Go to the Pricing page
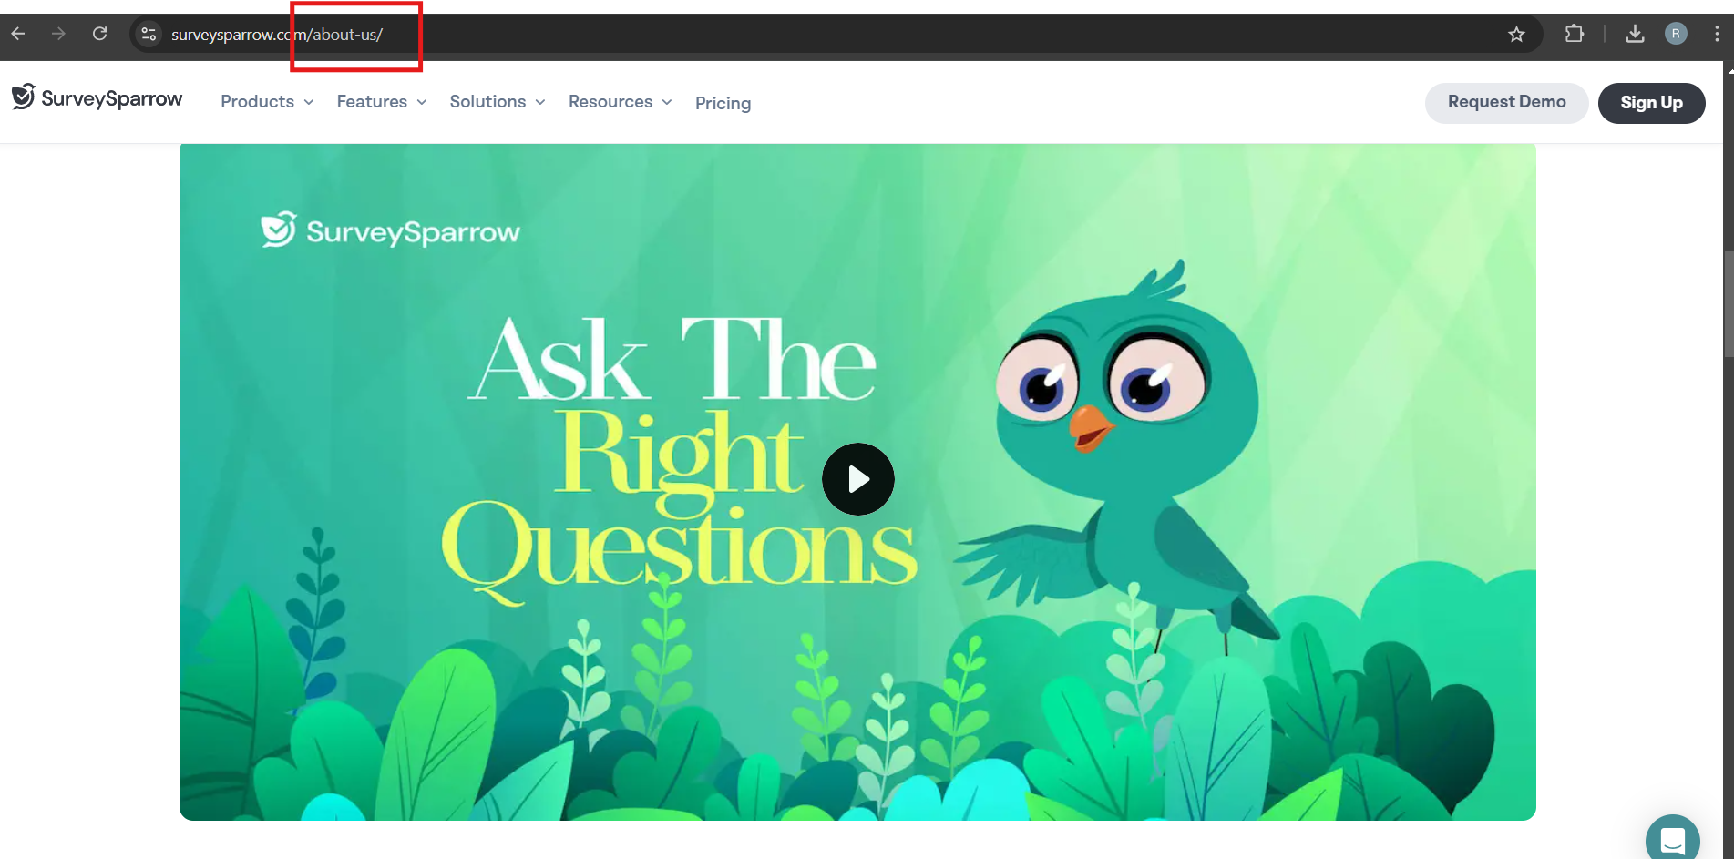The height and width of the screenshot is (859, 1734). click(x=723, y=103)
